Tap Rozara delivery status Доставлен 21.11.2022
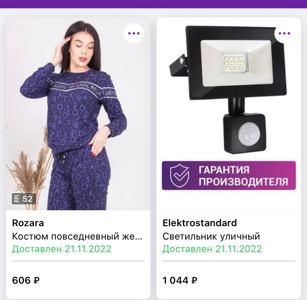 point(62,249)
